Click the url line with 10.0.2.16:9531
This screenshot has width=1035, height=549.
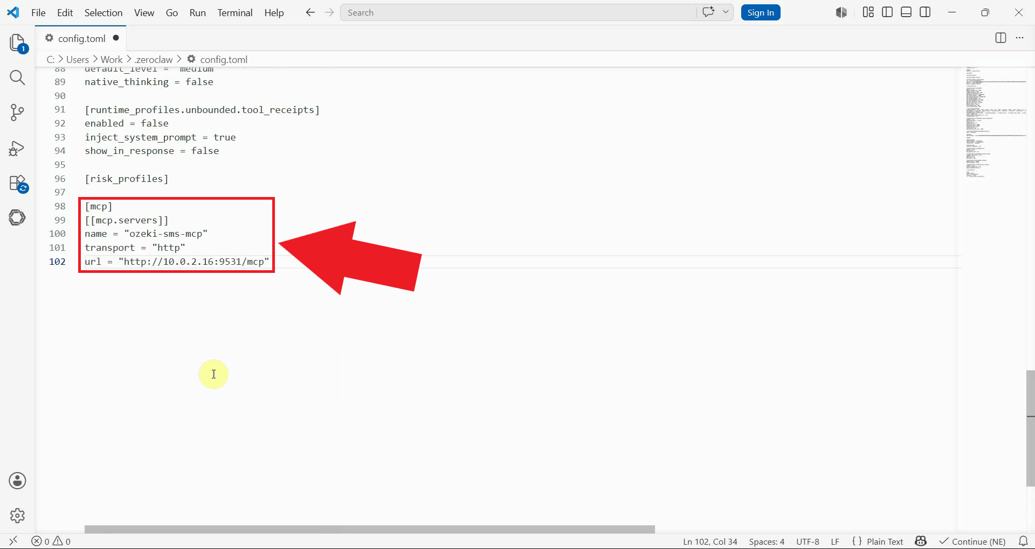point(177,262)
